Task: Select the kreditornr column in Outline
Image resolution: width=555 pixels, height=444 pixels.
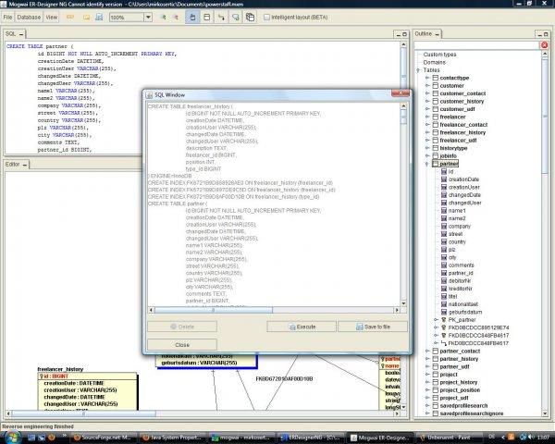Action: (461, 289)
